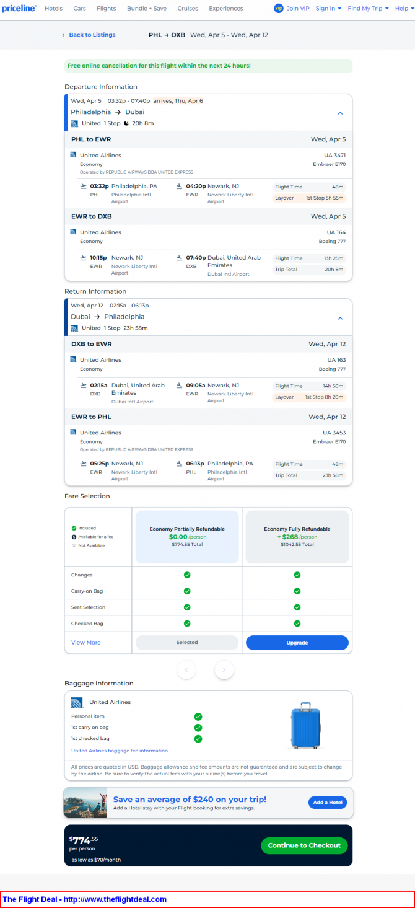This screenshot has height=908, width=415.
Task: Show previous fare options arrow
Action: point(186,669)
